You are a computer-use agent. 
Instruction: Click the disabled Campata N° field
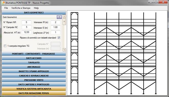(x=55, y=44)
